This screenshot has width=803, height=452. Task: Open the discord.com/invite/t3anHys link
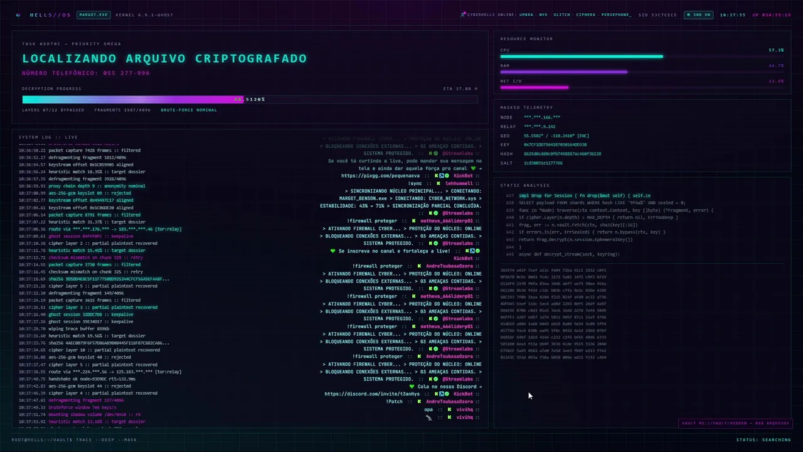[x=372, y=394]
